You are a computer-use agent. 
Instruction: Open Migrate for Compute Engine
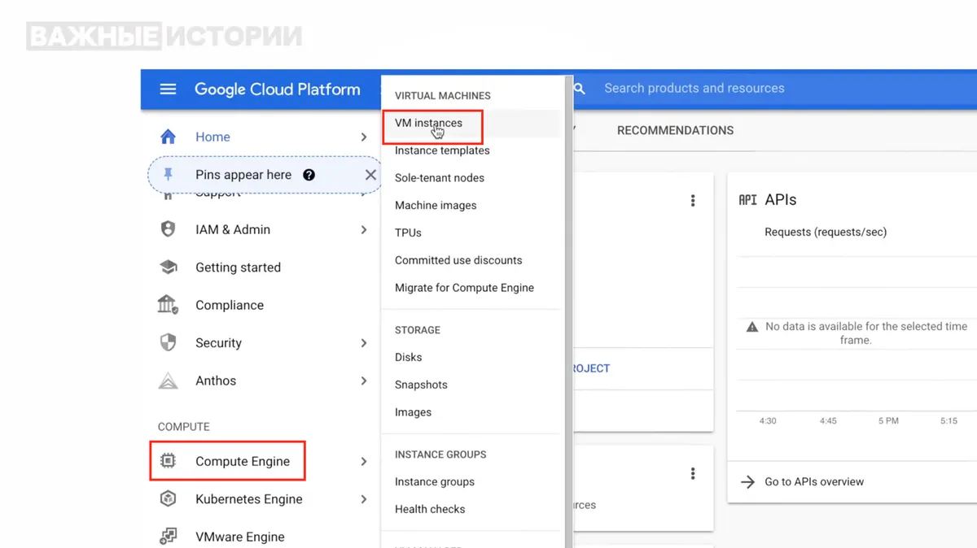[464, 288]
